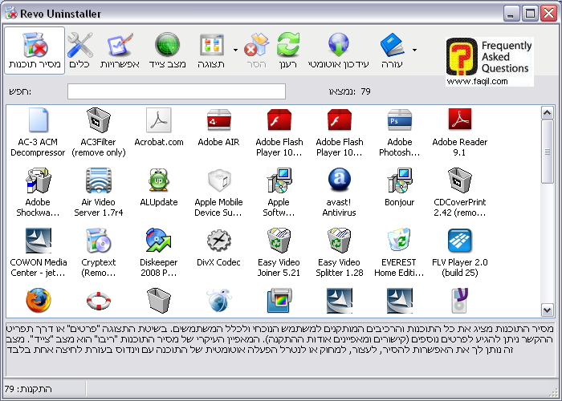Select AC3Filter (remove only) entry

99,132
